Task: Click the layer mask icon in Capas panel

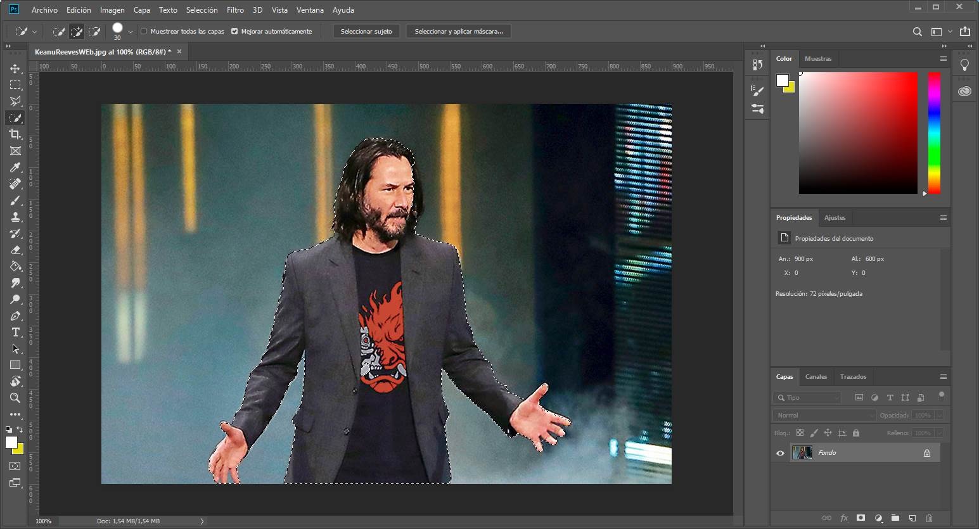Action: [861, 518]
